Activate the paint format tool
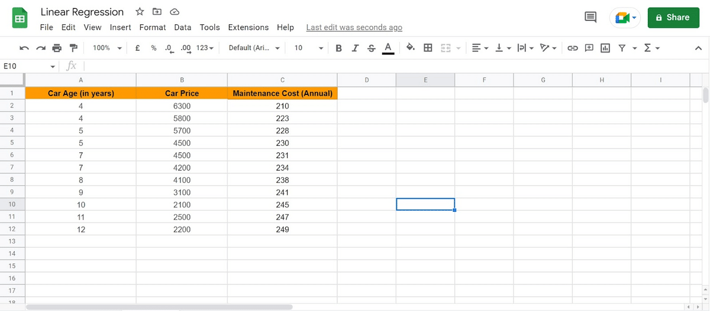Image resolution: width=710 pixels, height=311 pixels. pyautogui.click(x=73, y=48)
